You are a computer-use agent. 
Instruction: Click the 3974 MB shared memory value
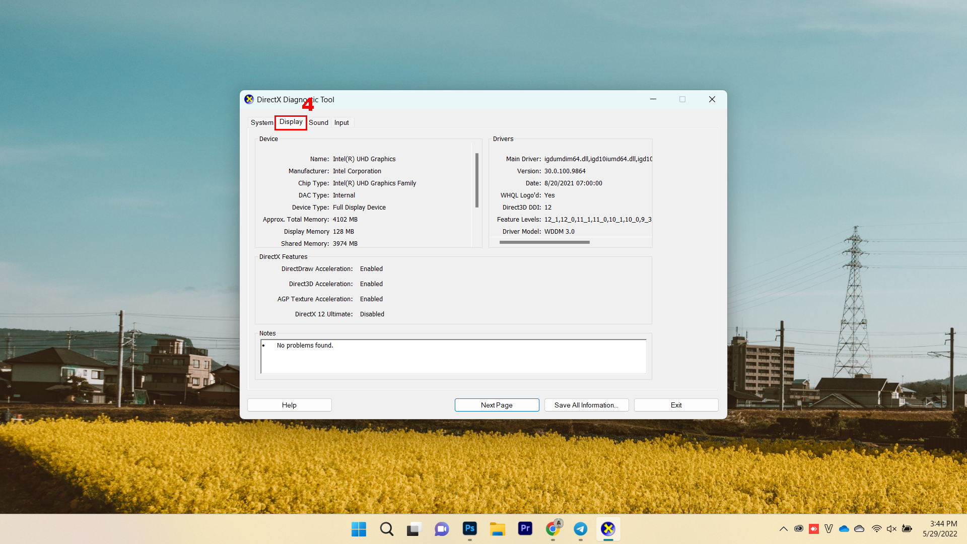coord(345,244)
